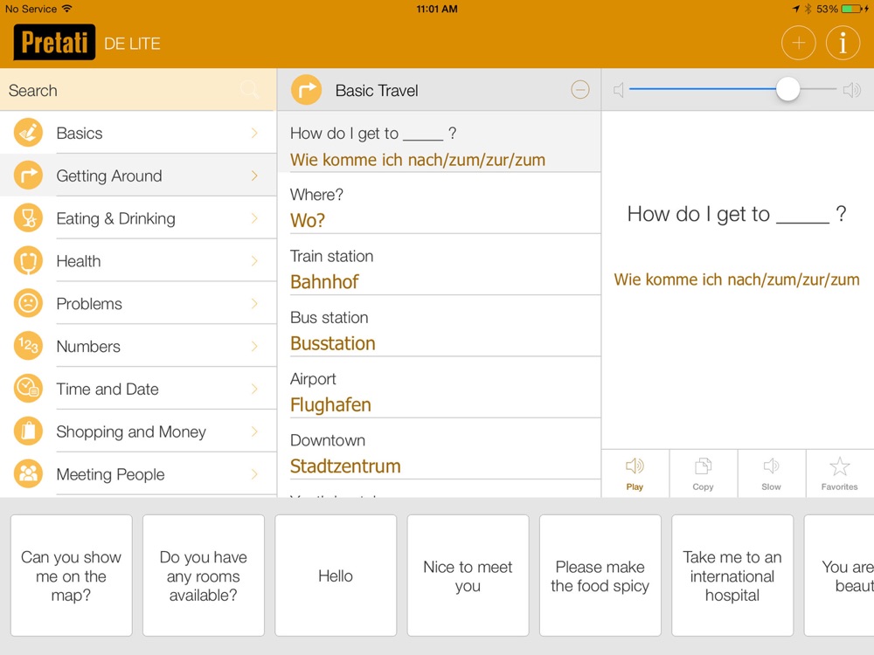Expand the Health chevron
Viewport: 874px width, 655px height.
click(254, 260)
